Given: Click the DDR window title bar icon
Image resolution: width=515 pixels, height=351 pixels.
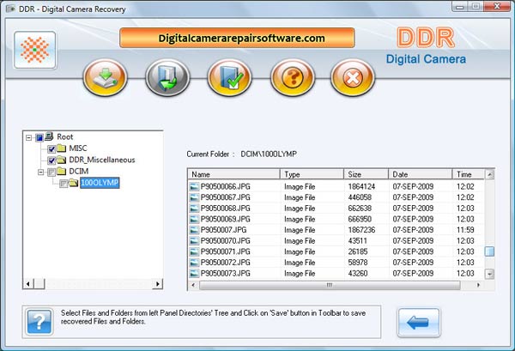Looking at the screenshot, I should click(x=10, y=9).
